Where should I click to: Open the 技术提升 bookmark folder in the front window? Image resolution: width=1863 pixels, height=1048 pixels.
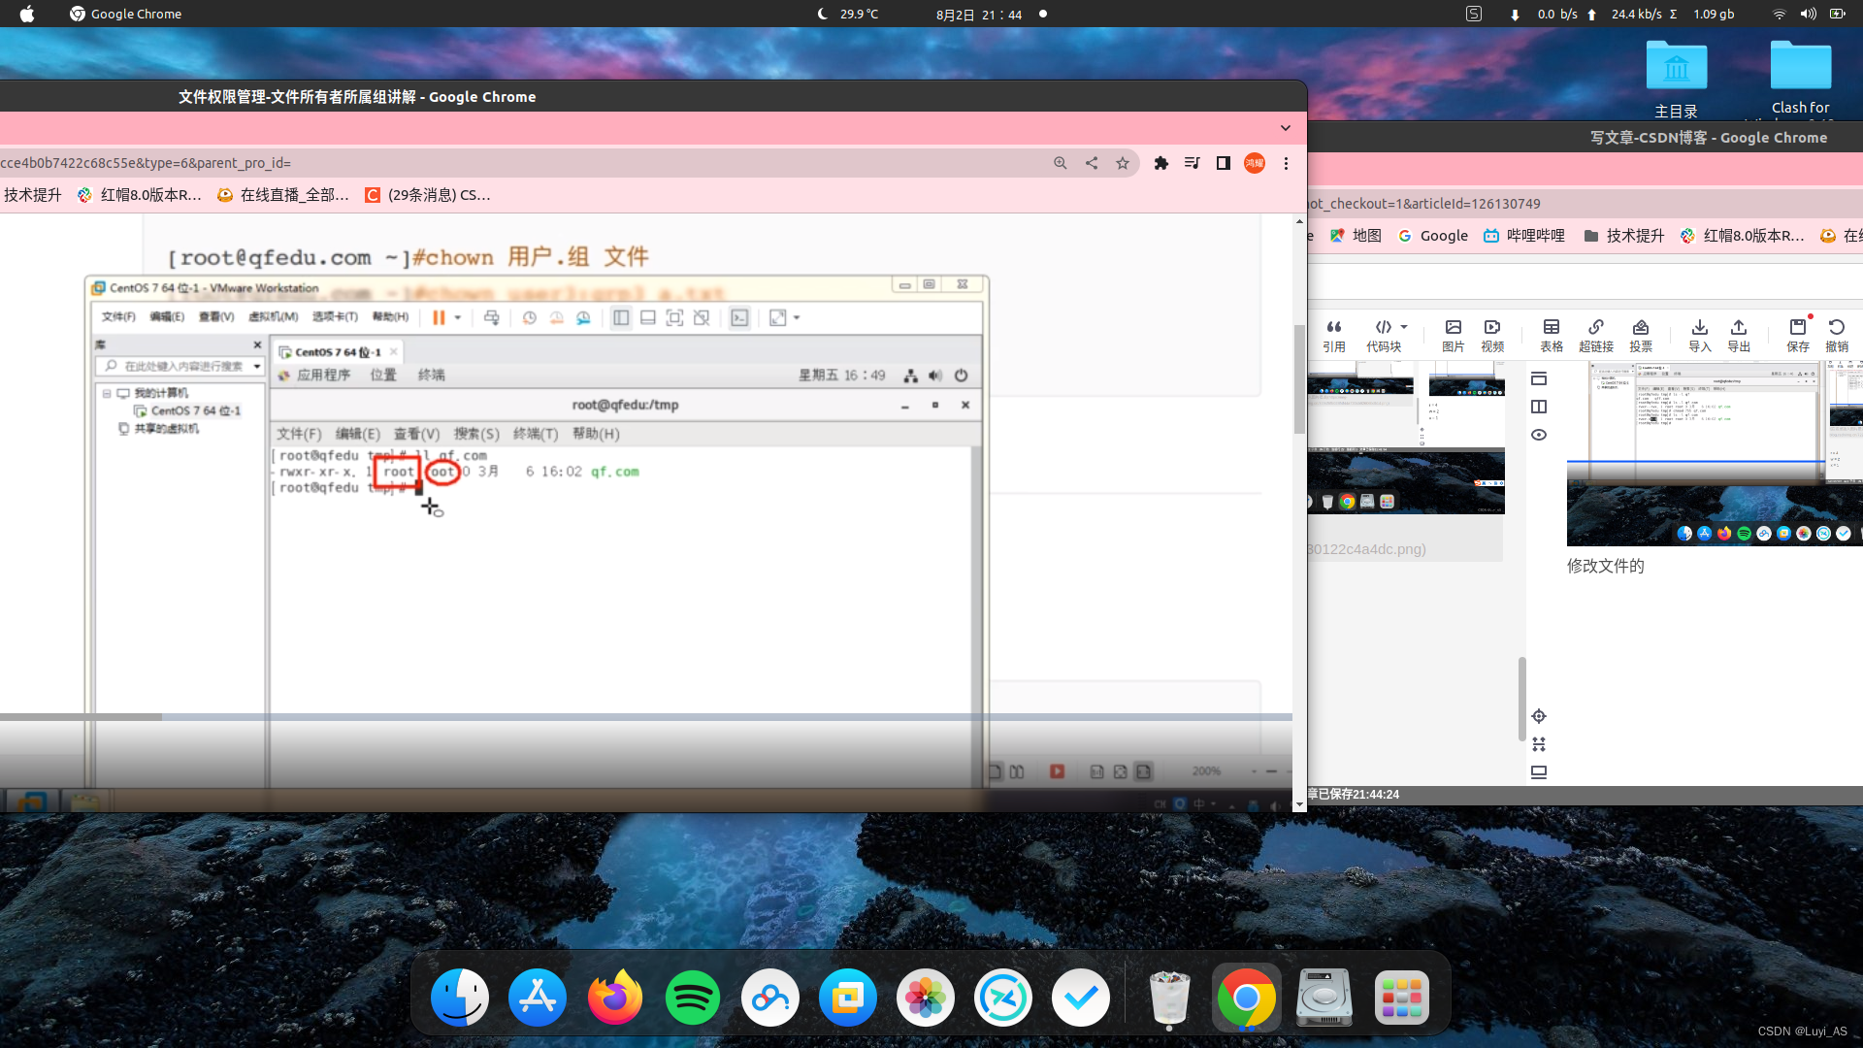[32, 195]
